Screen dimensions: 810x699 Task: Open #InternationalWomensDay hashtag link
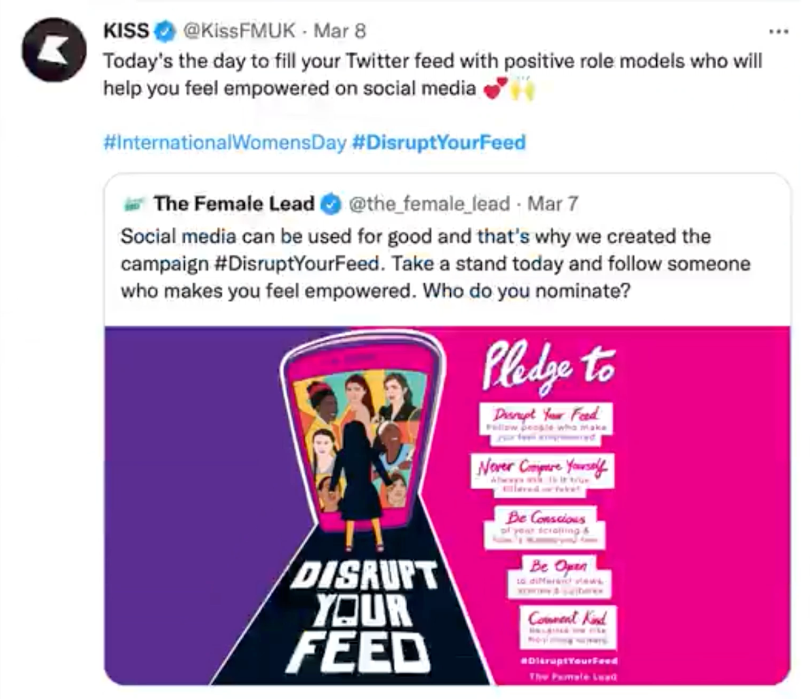tap(225, 142)
